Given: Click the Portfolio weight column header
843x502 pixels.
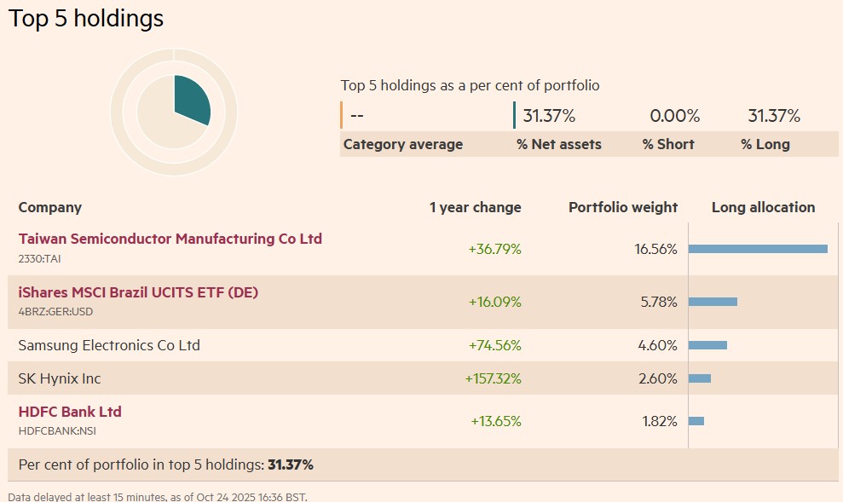Looking at the screenshot, I should pyautogui.click(x=623, y=207).
